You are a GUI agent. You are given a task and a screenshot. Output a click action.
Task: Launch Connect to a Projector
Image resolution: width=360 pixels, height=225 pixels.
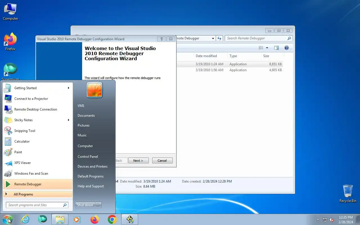tap(37, 99)
